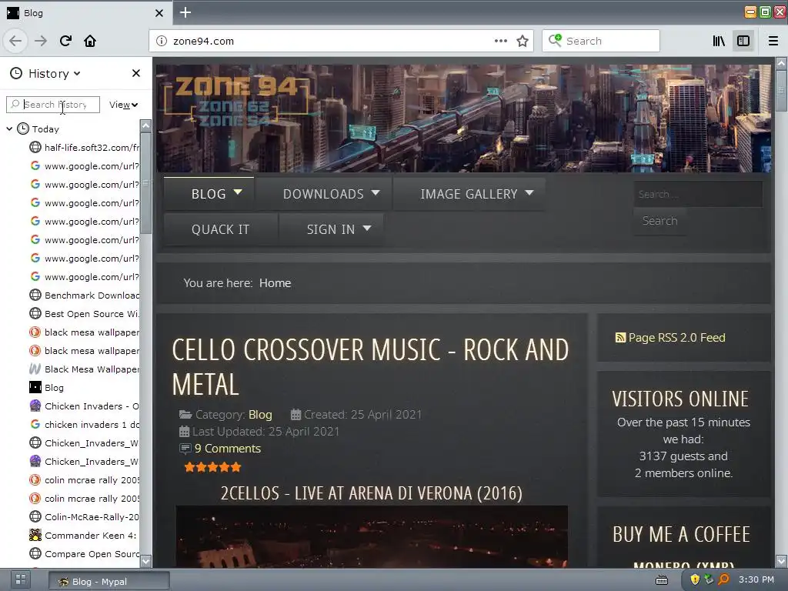Open the BLOG navigation menu

coord(209,194)
